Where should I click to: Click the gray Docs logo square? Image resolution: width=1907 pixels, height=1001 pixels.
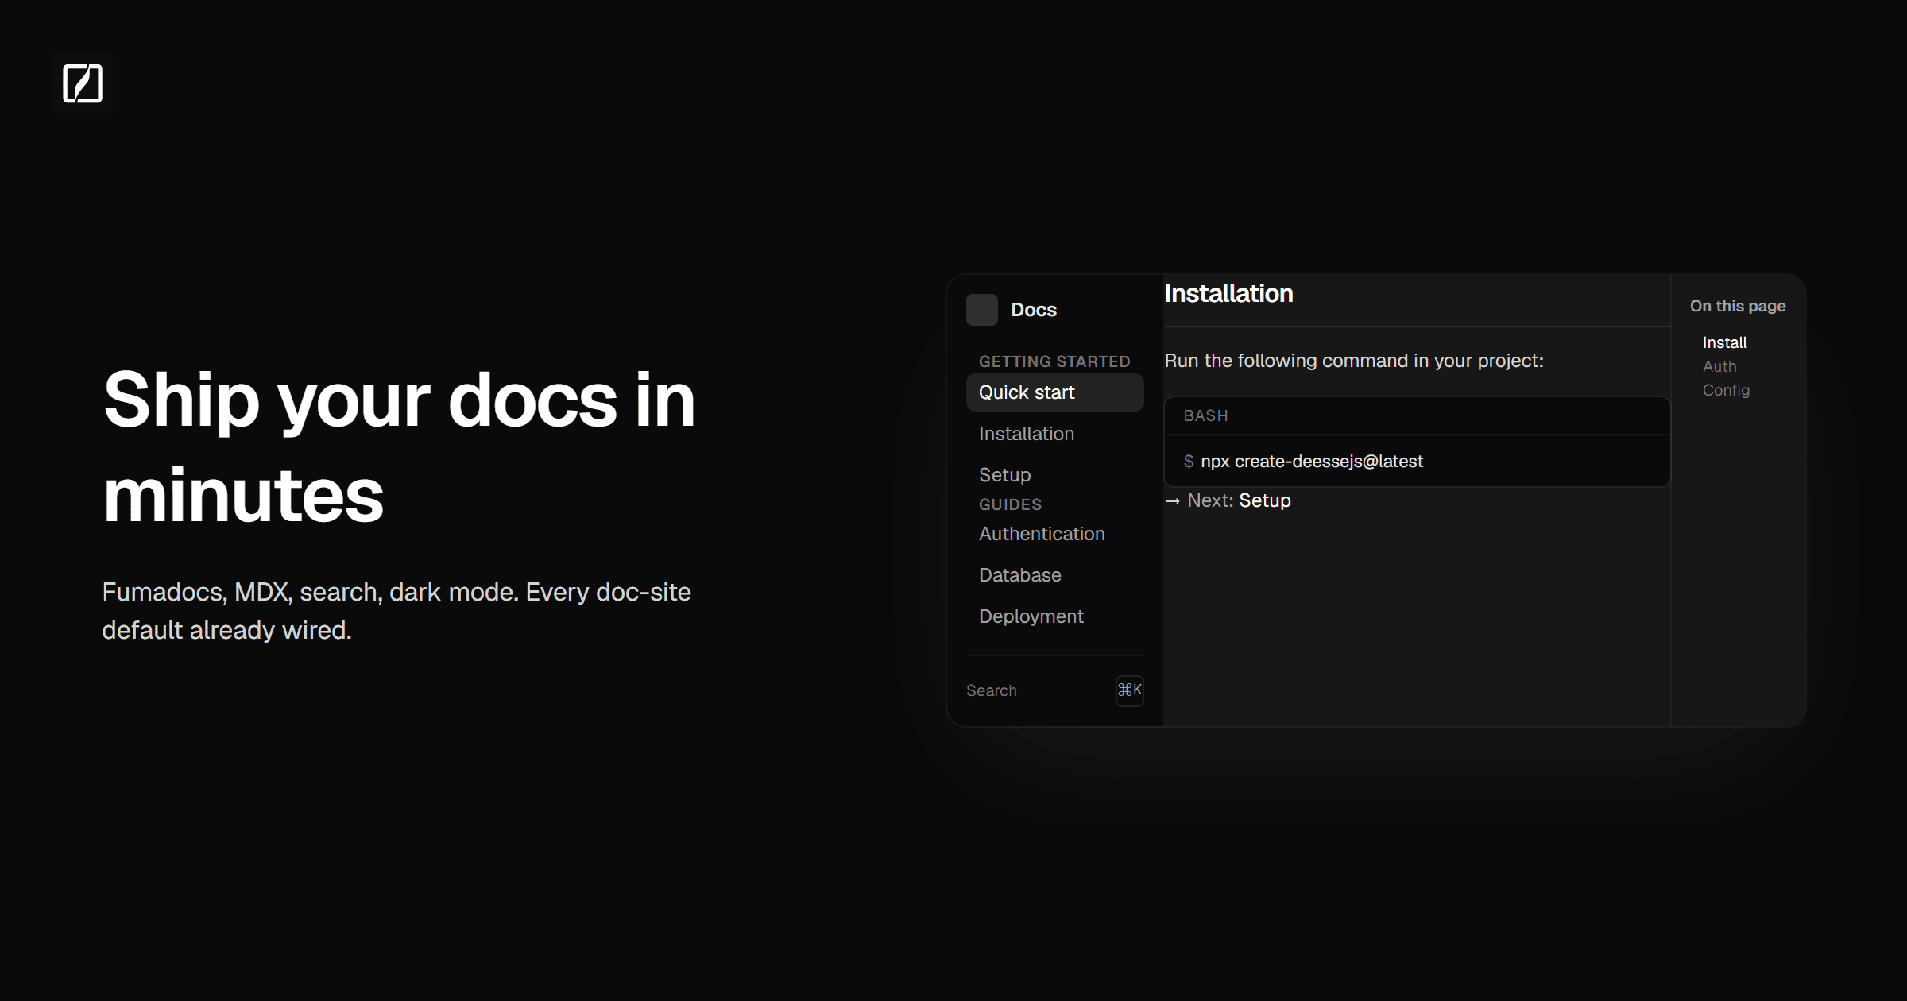point(982,310)
